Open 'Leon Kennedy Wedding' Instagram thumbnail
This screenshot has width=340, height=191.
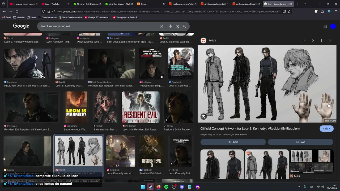click(121, 151)
